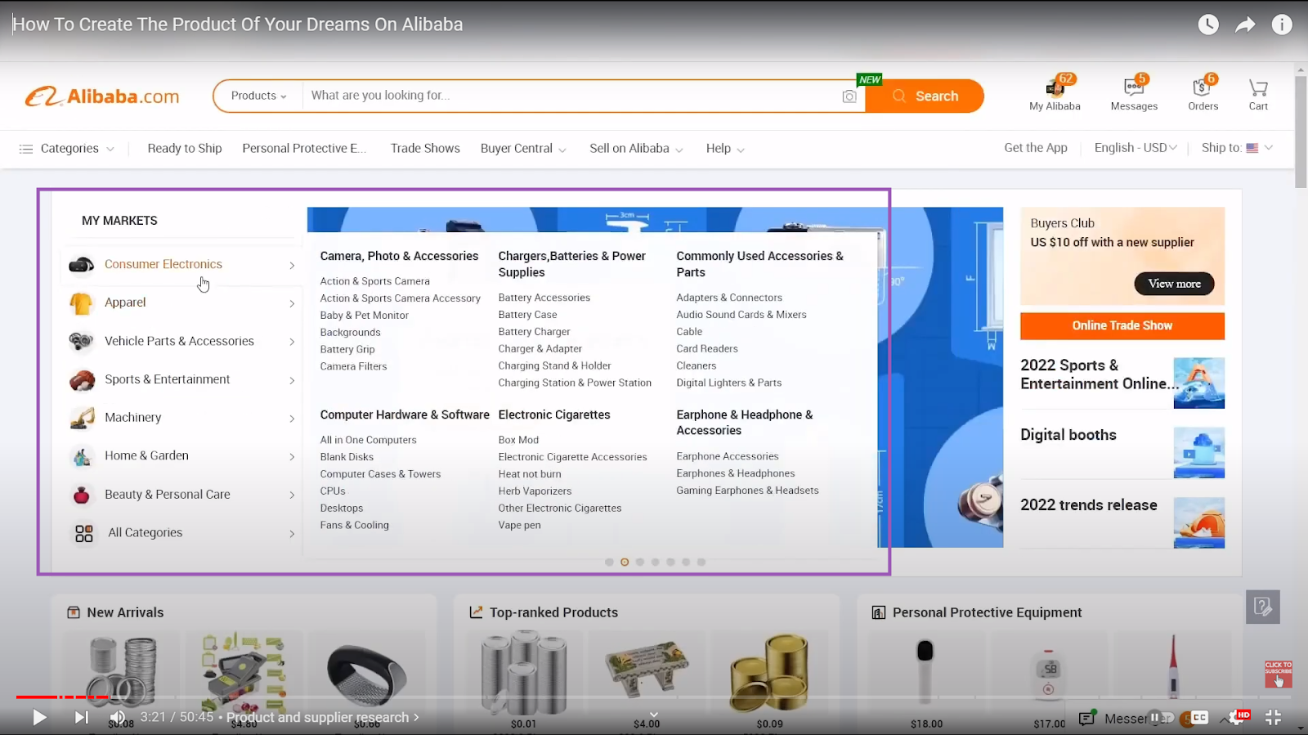Open Earphones & Headphones link
The image size is (1308, 735).
735,473
